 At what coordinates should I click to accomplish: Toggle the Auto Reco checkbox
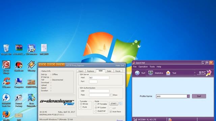point(111,112)
